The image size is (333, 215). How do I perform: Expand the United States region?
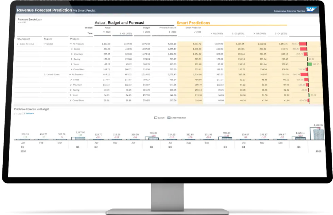[x=45, y=75]
